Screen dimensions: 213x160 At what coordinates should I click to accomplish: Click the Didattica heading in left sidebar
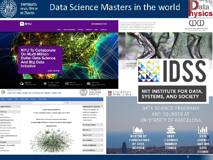pos(10,112)
